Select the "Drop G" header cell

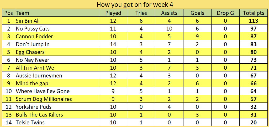[225, 13]
